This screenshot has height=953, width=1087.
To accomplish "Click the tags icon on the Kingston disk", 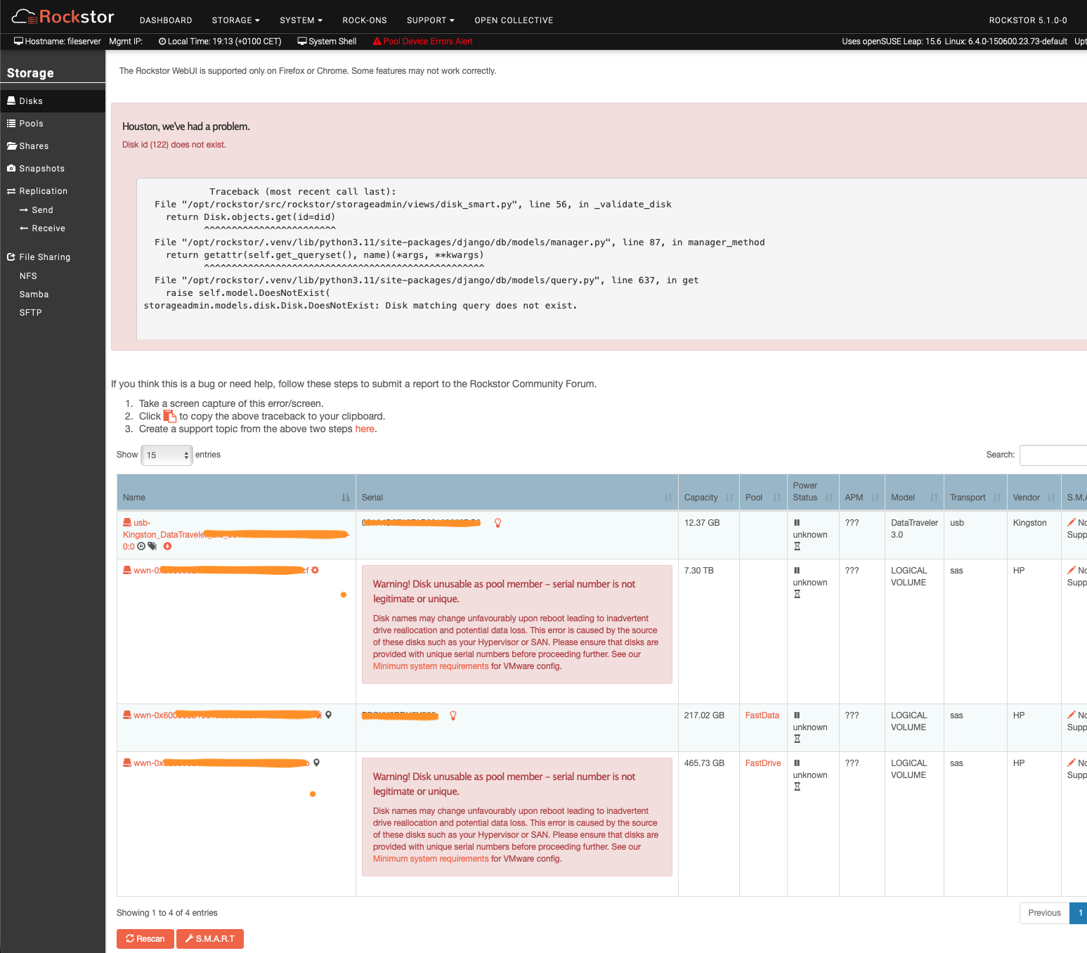I will (152, 546).
